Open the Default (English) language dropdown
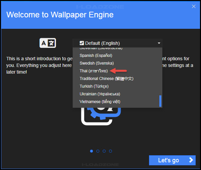Image resolution: width=201 pixels, height=170 pixels. click(x=117, y=43)
